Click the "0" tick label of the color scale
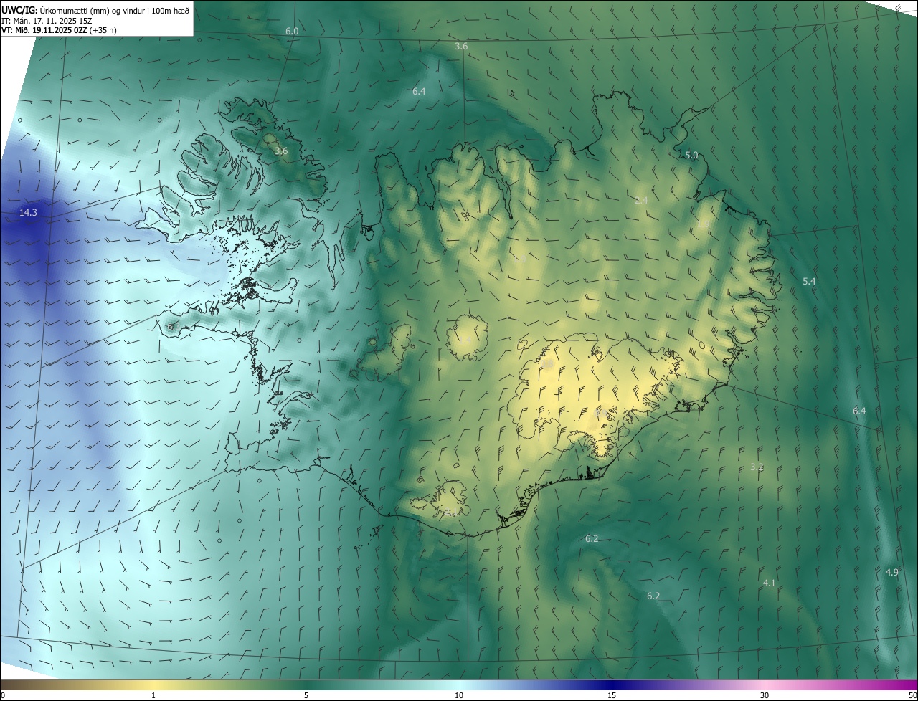The height and width of the screenshot is (701, 918). pyautogui.click(x=3, y=696)
